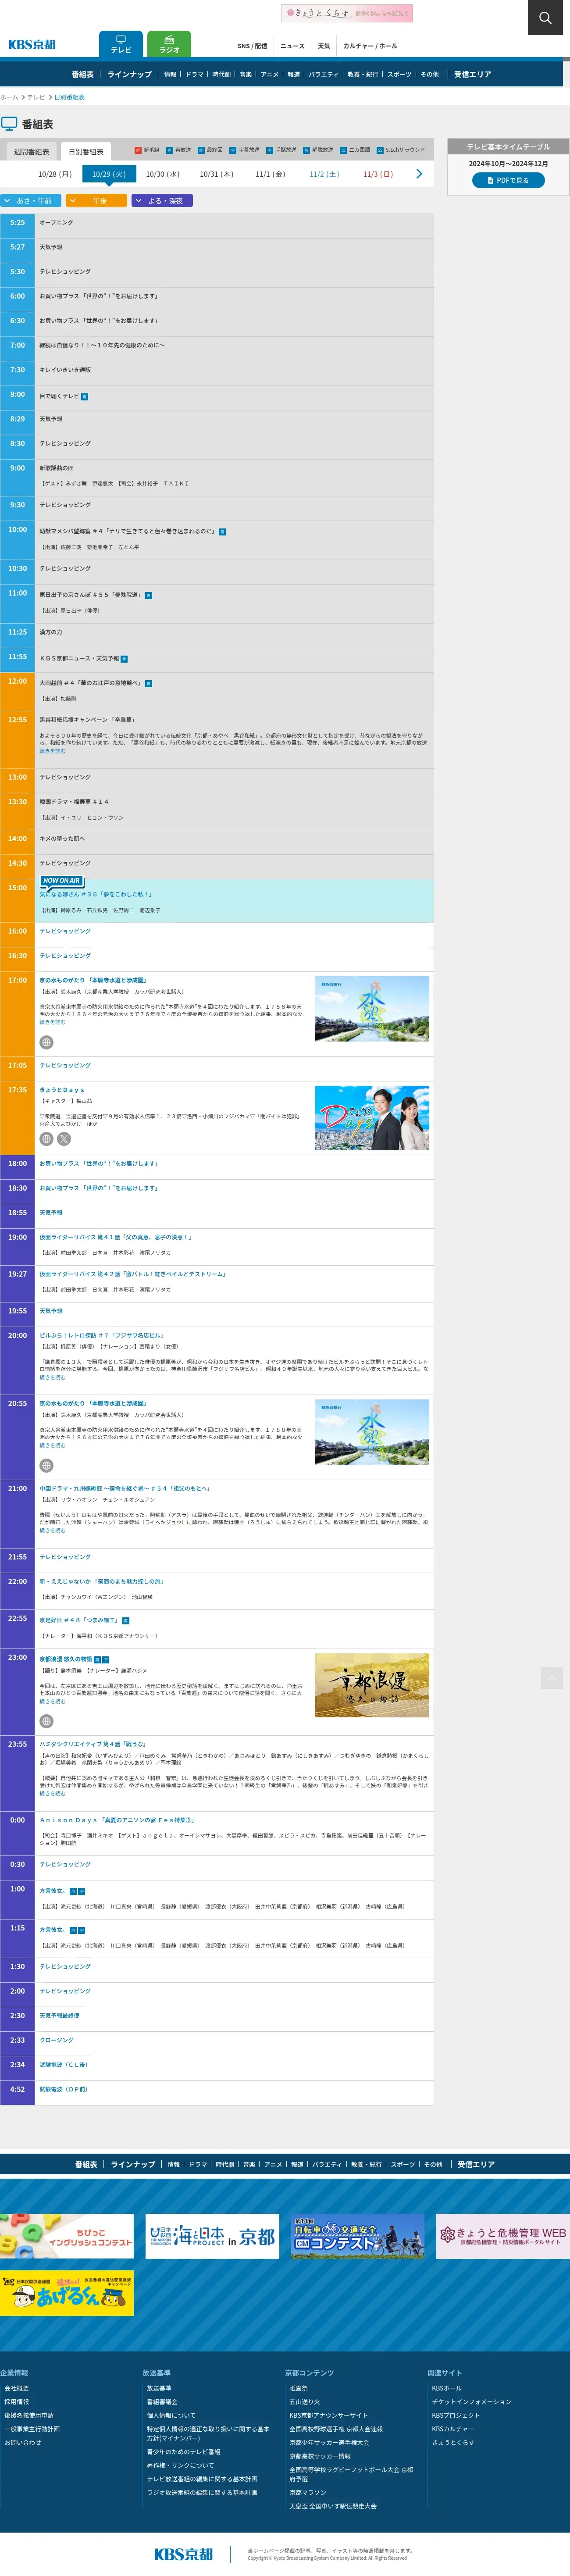The height and width of the screenshot is (2576, 570).
Task: Click the KBS京都 header logo
Action: [32, 45]
